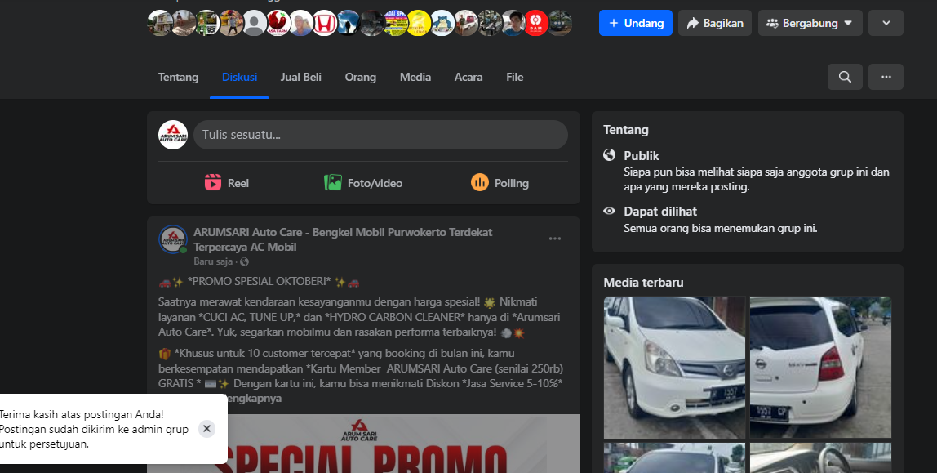Open the post's three-dot options menu
Viewport: 937px width, 473px height.
pyautogui.click(x=554, y=239)
